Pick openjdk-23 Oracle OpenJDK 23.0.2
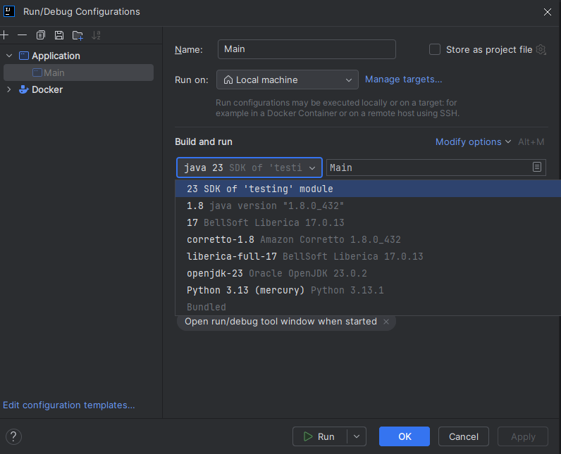 [x=368, y=273]
